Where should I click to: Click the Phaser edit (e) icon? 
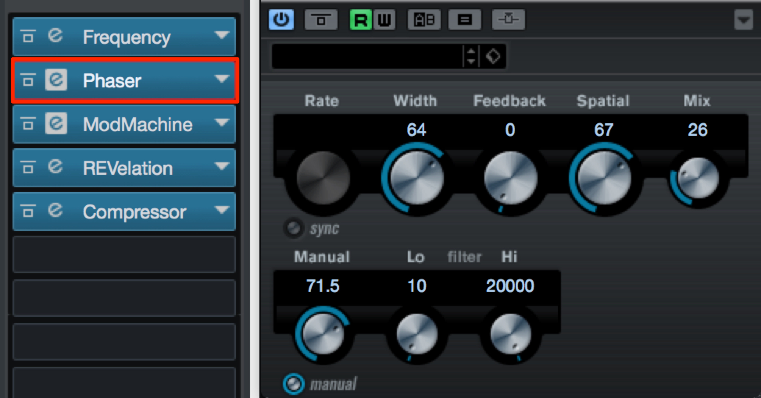pyautogui.click(x=56, y=80)
